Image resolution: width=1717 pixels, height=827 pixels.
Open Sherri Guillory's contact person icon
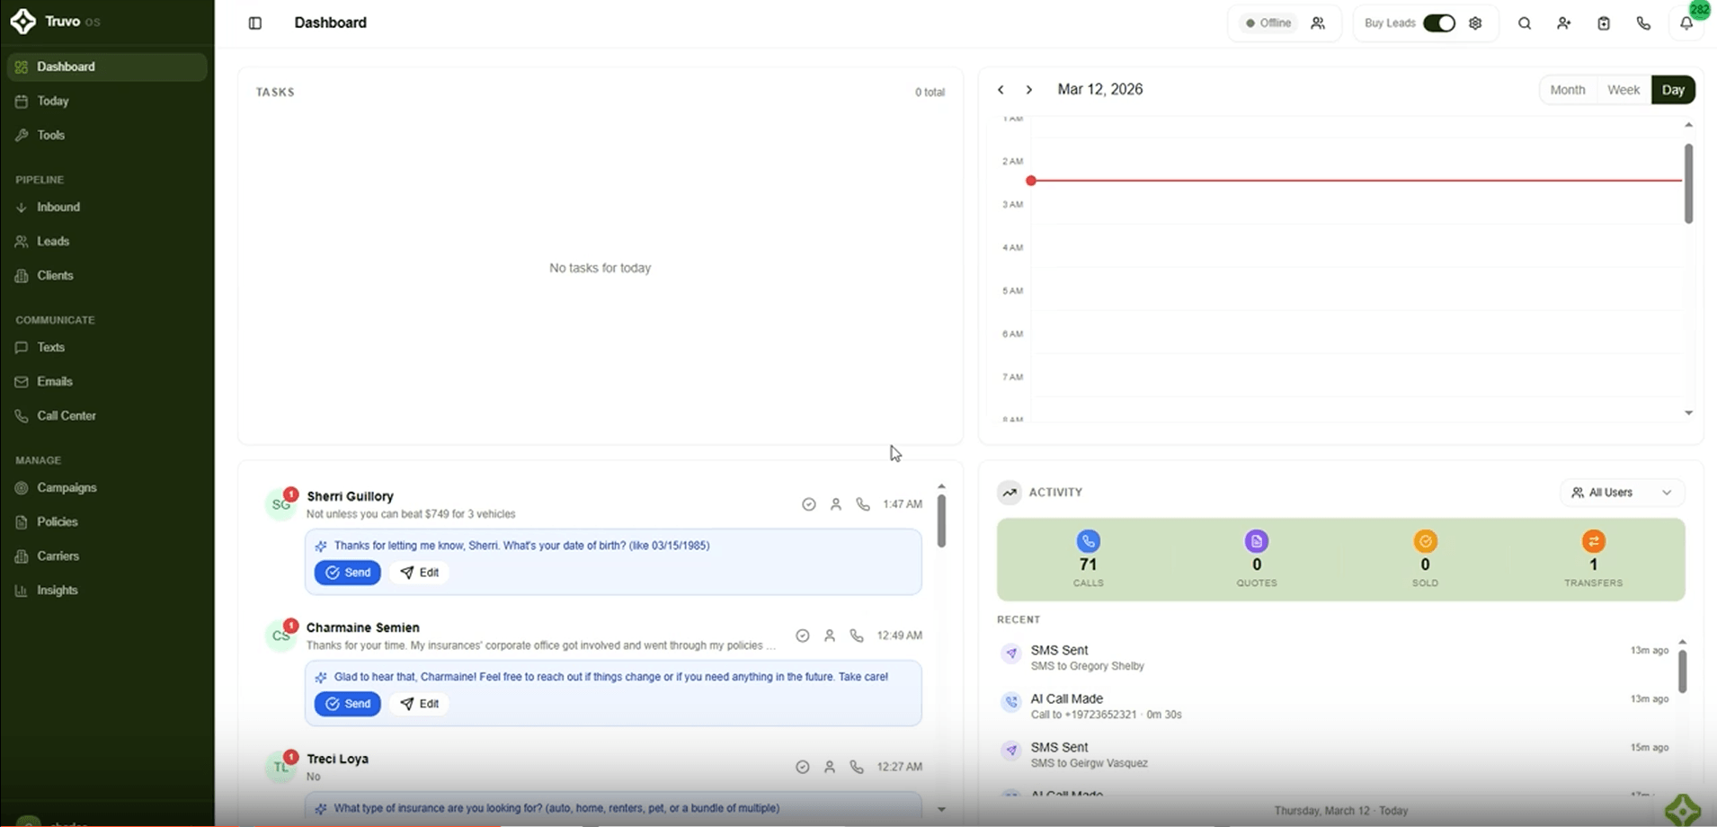pyautogui.click(x=836, y=504)
